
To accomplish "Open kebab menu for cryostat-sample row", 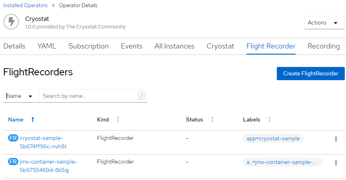I will (336, 139).
